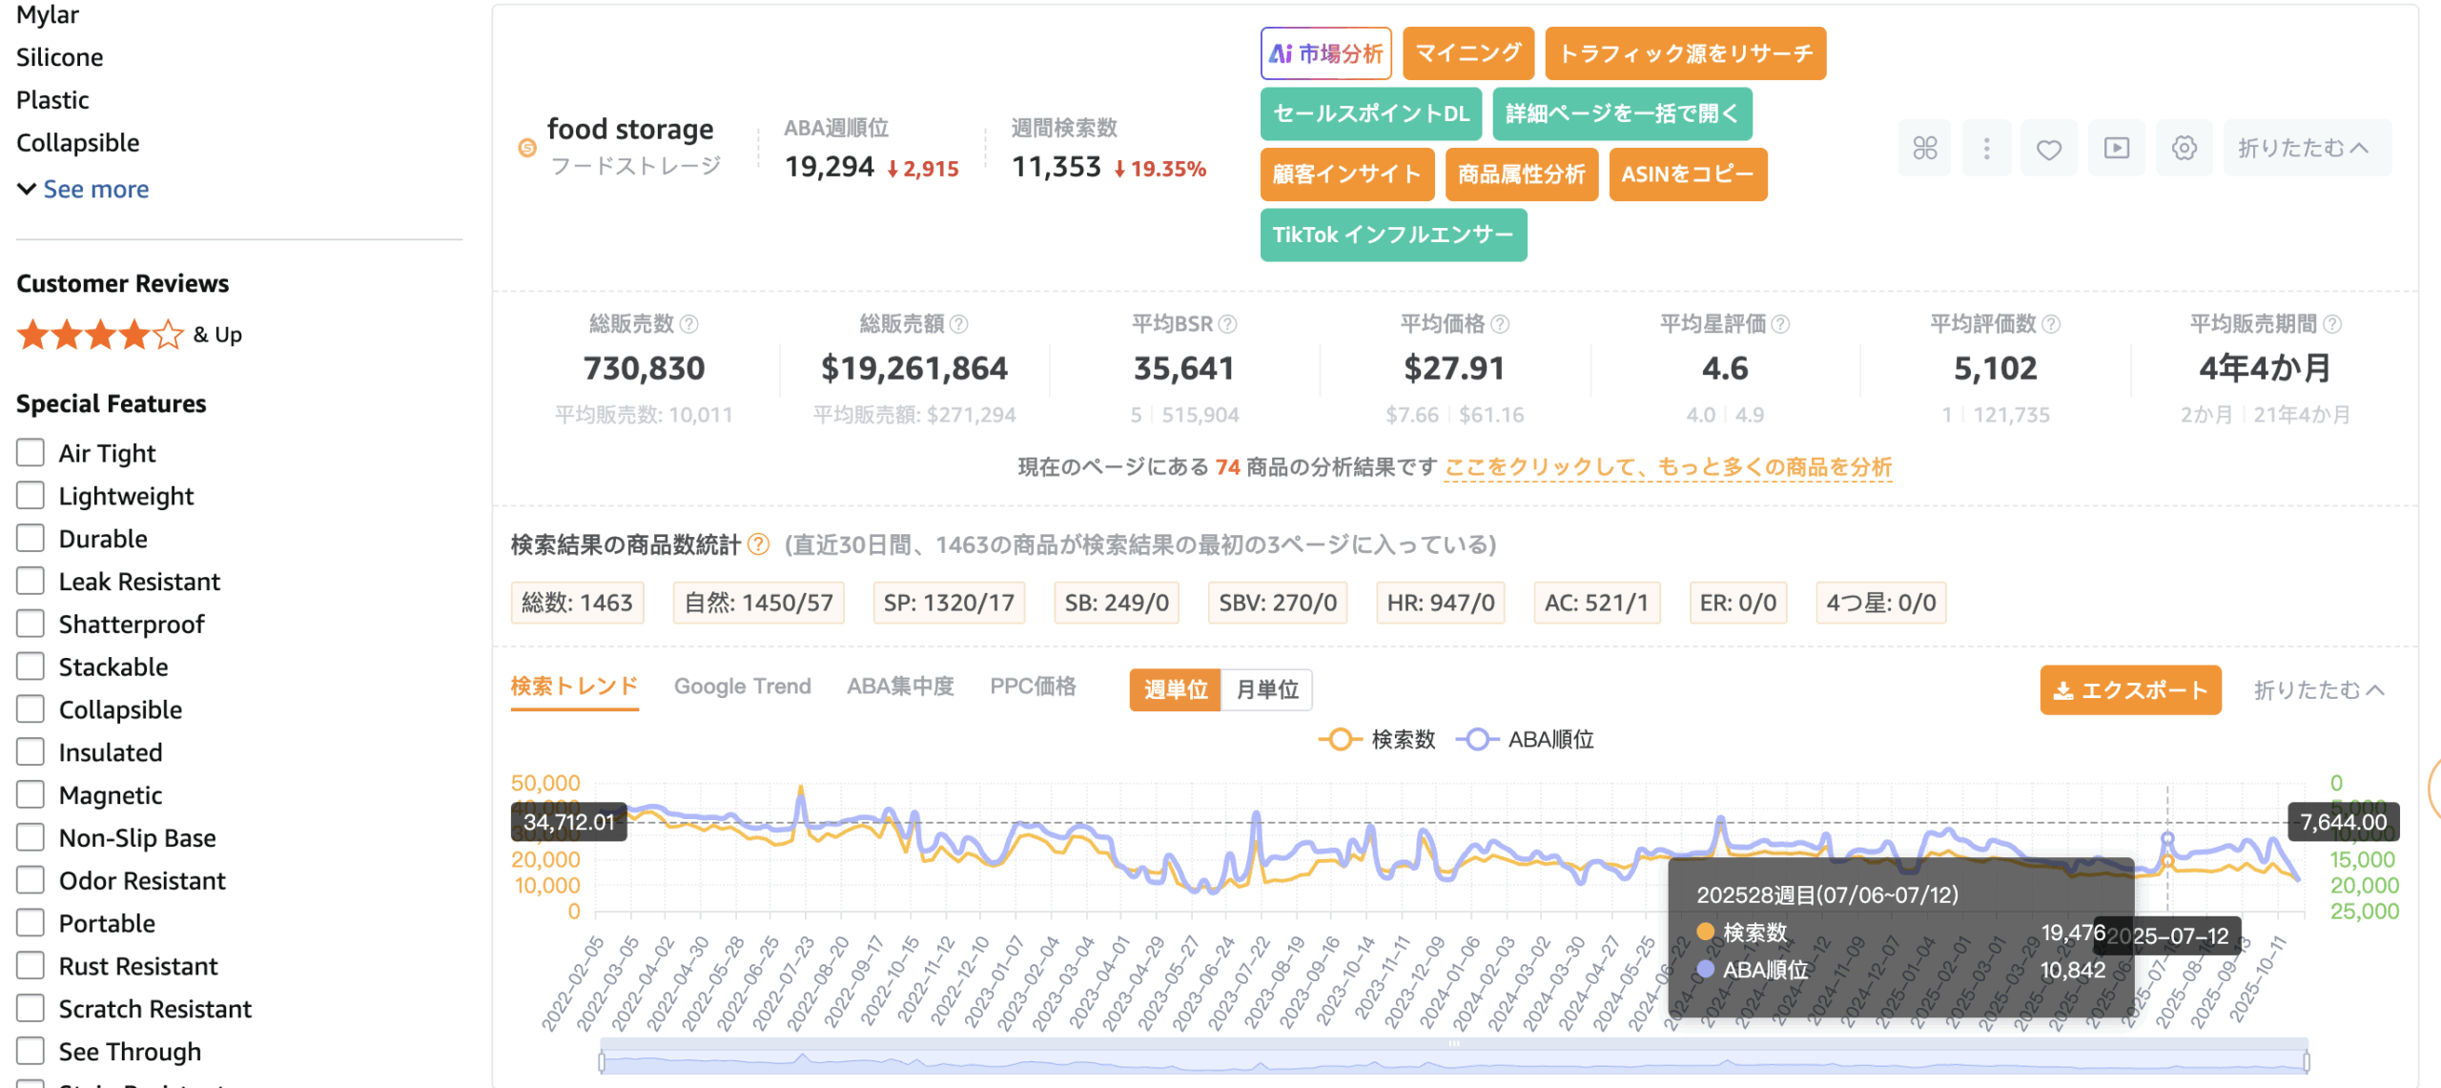The height and width of the screenshot is (1088, 2441).
Task: Click question icon beside 検索結果の商品数統計
Action: 758,544
